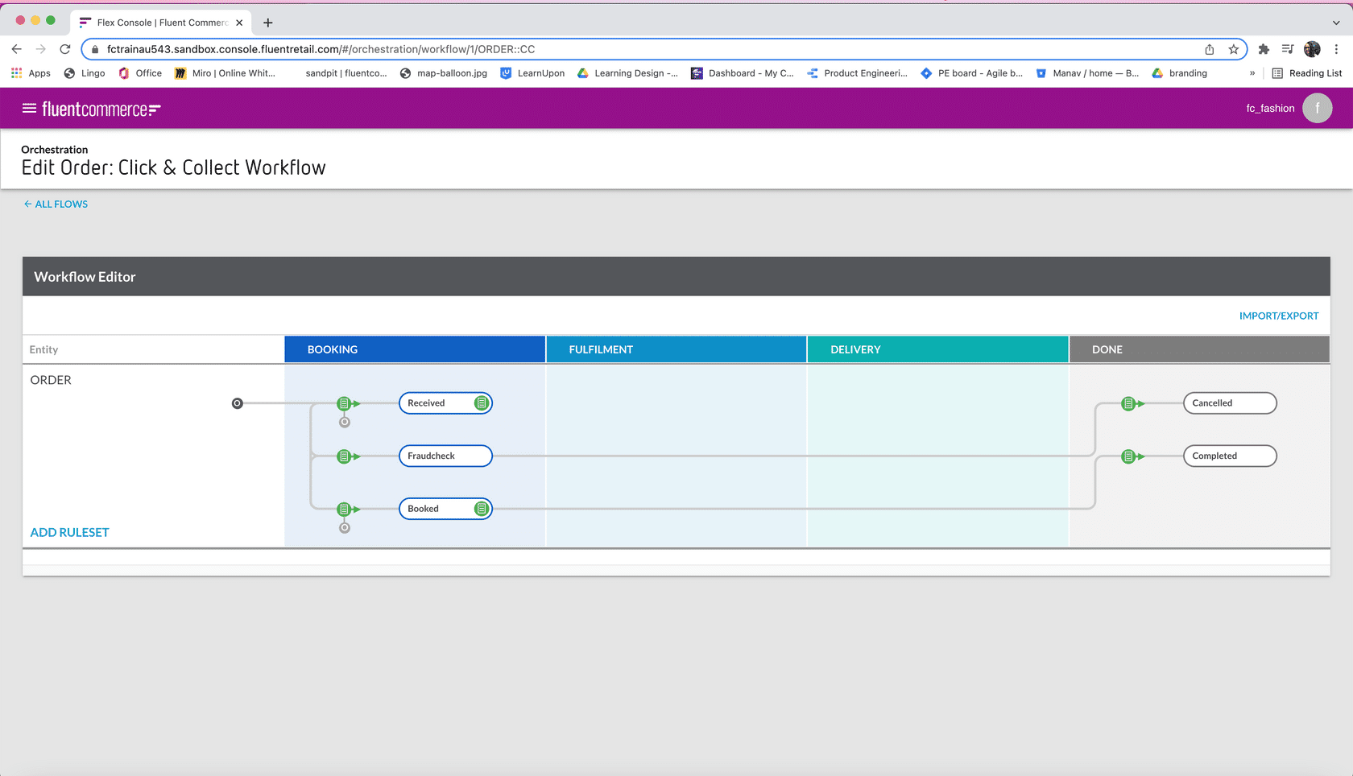Select green ruleset node before Cancelled
Viewport: 1353px width, 776px height.
[1128, 403]
